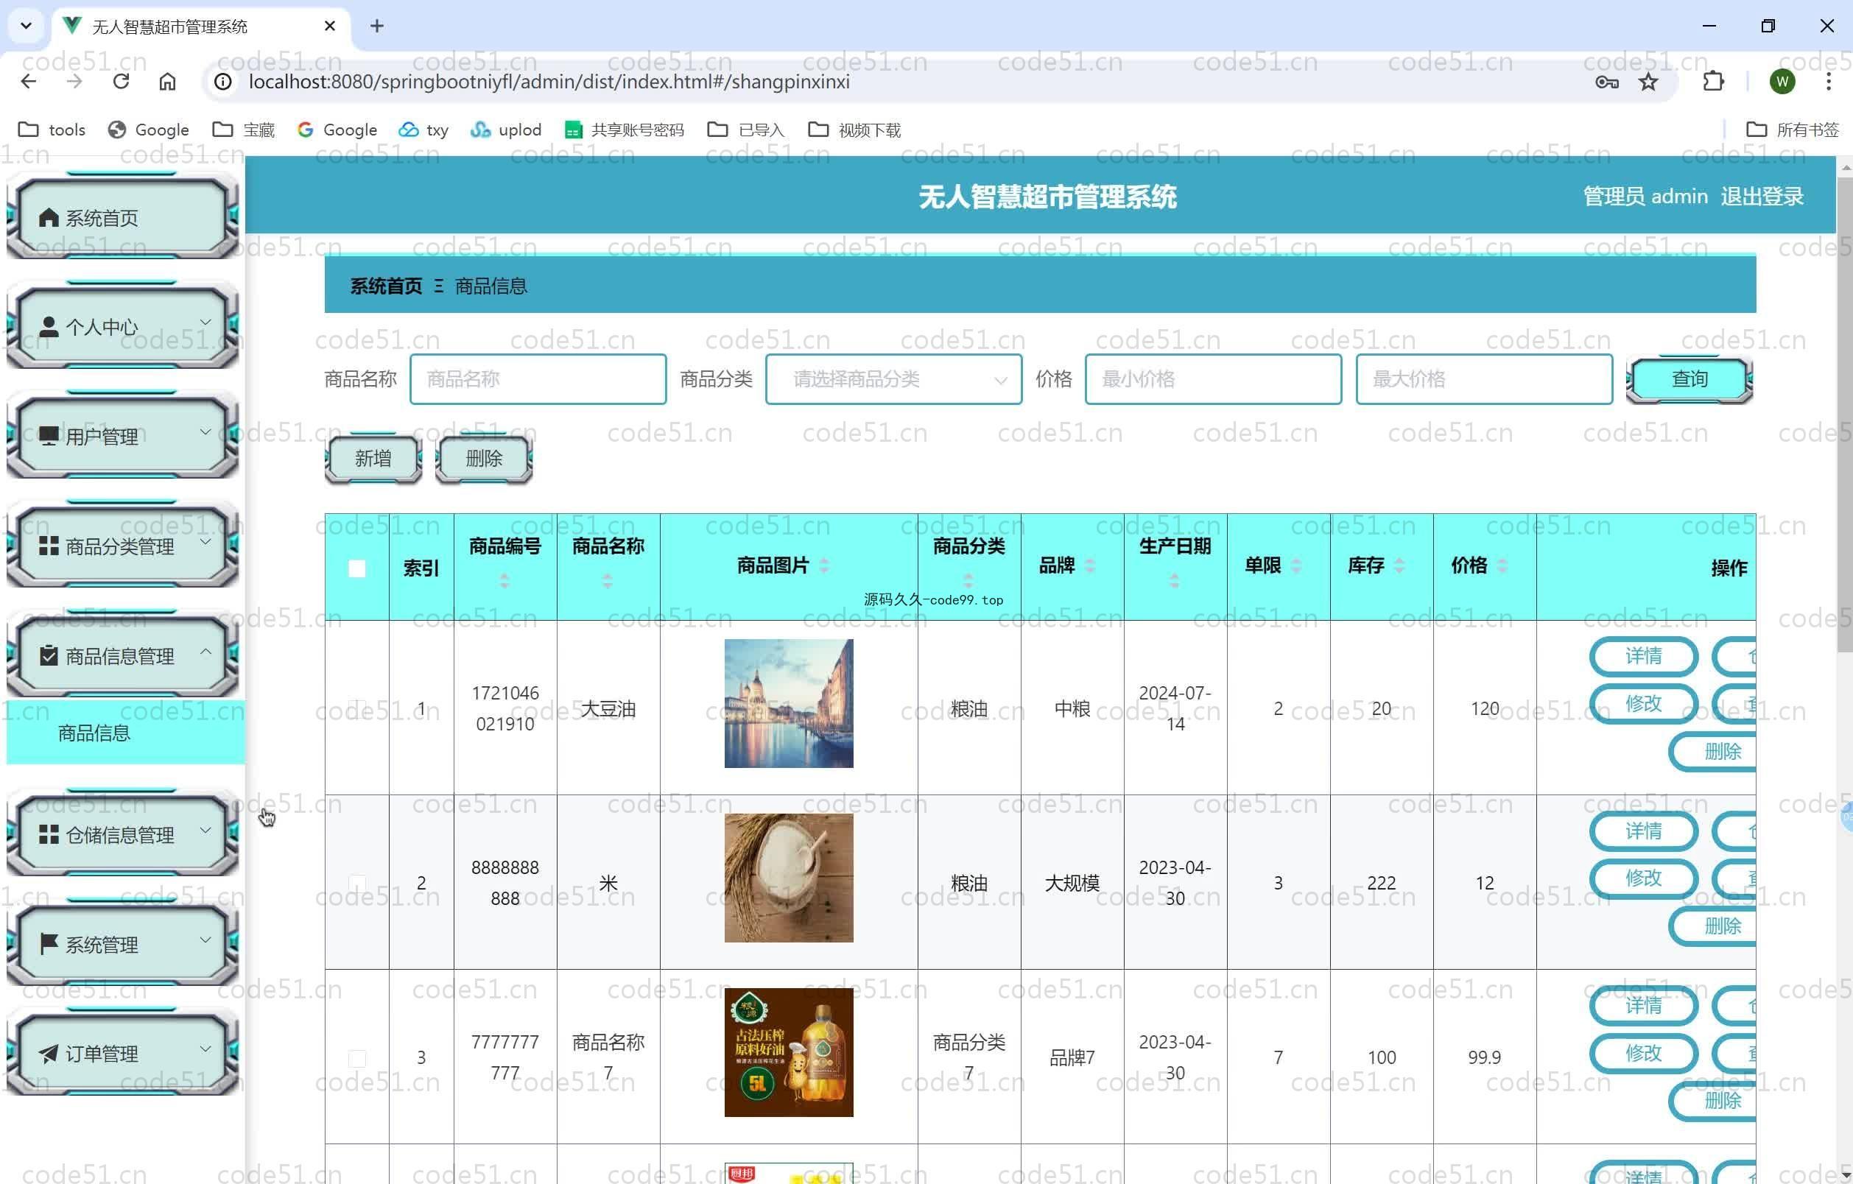Viewport: 1853px width, 1184px height.
Task: Check the row checkbox for 商品名称7
Action: click(x=357, y=1058)
